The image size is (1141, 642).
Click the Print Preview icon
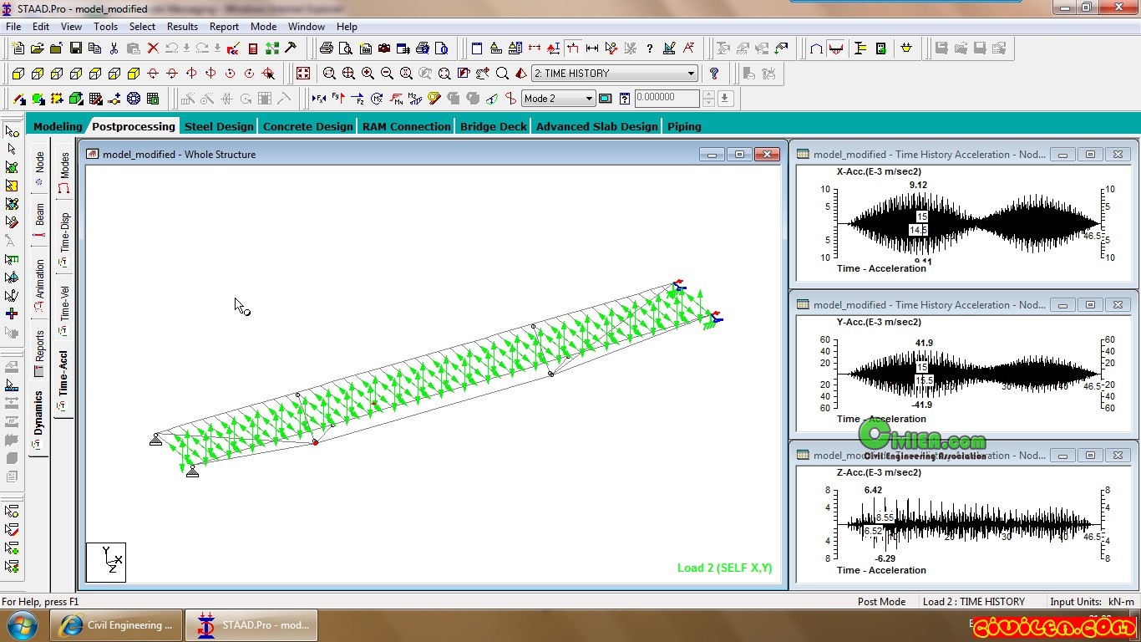coord(346,48)
